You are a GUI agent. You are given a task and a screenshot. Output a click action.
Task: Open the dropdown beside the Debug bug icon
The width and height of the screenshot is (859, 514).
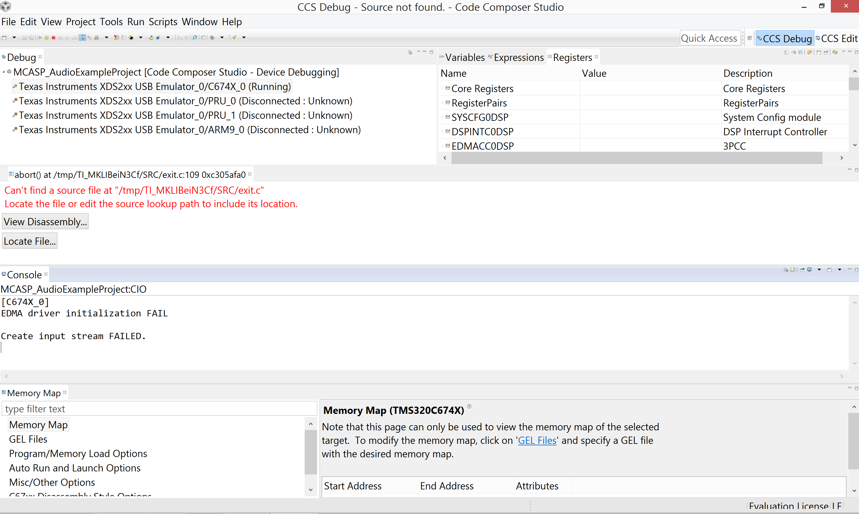click(222, 38)
